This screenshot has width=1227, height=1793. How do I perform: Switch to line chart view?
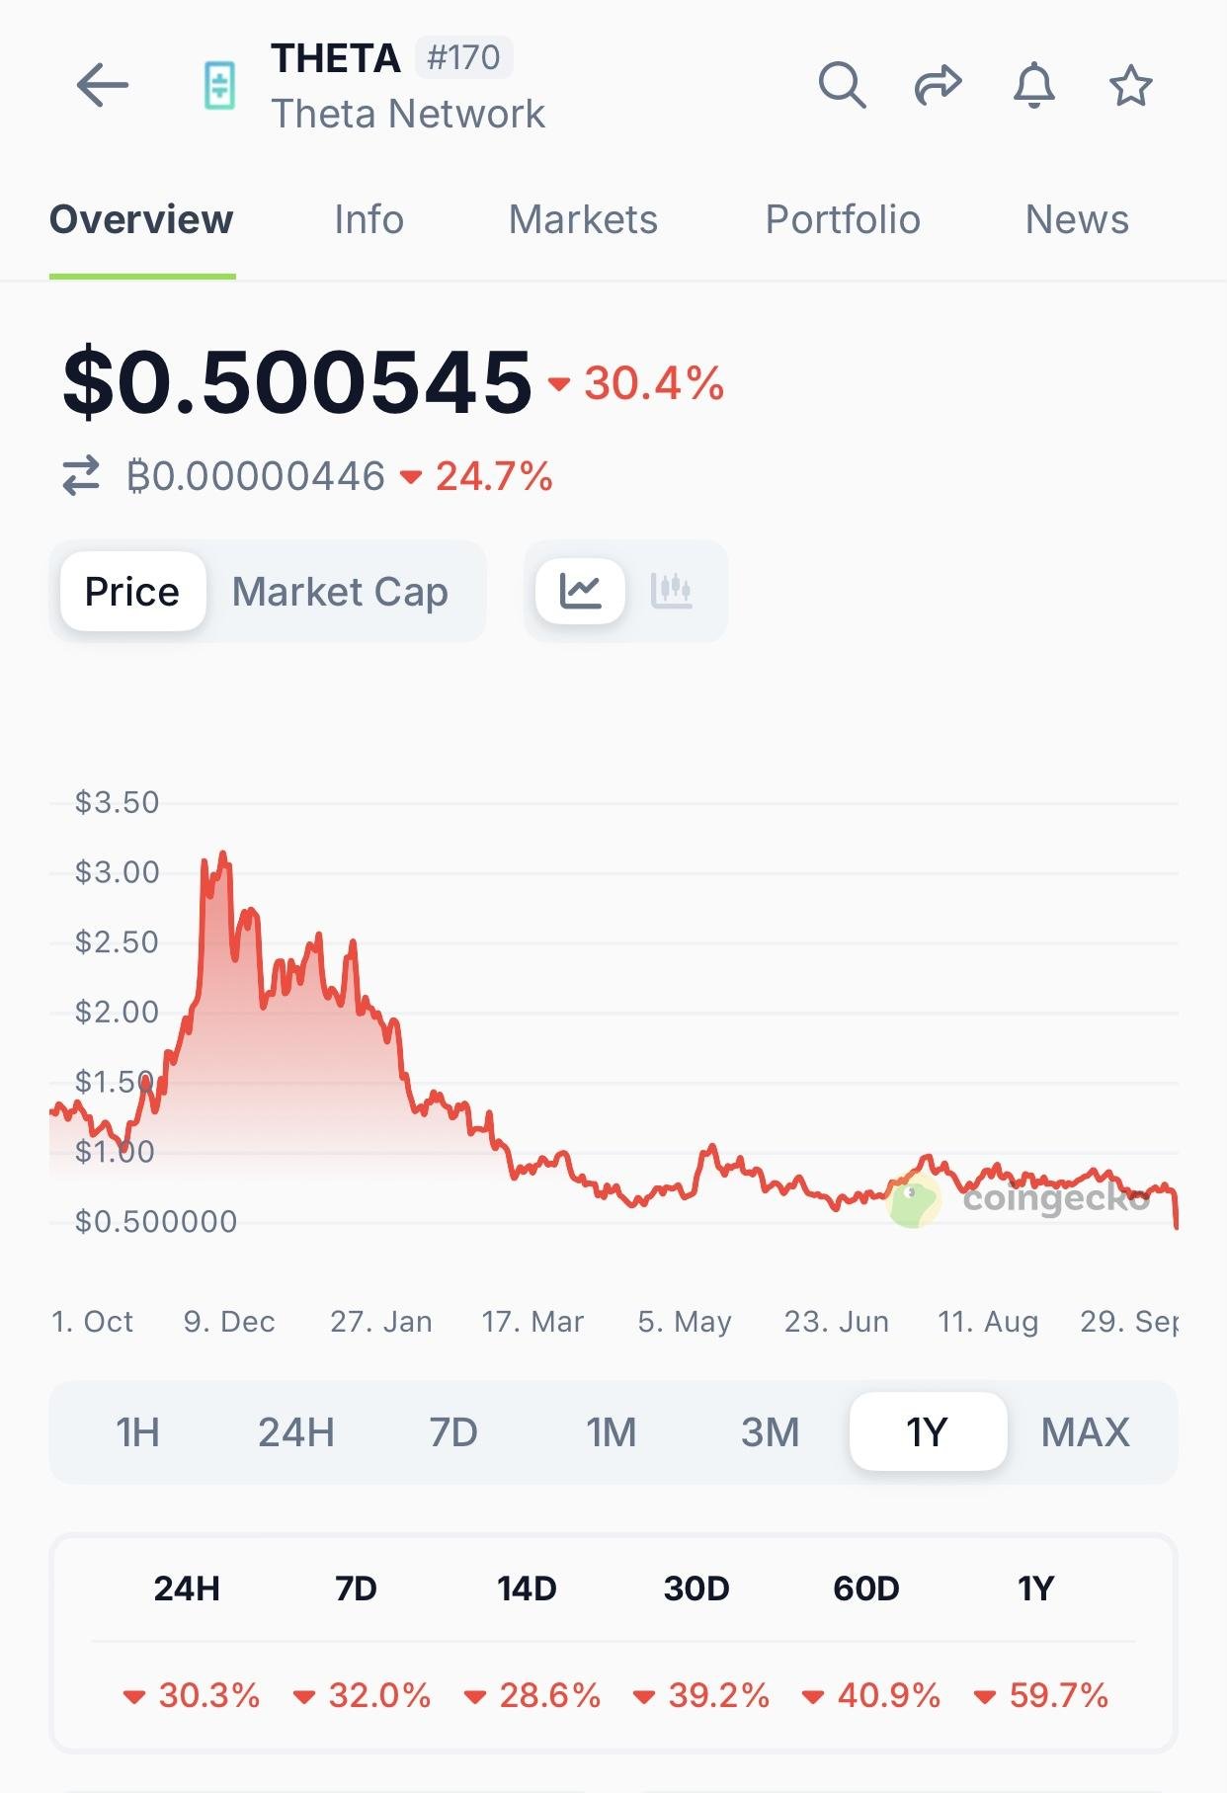[581, 592]
